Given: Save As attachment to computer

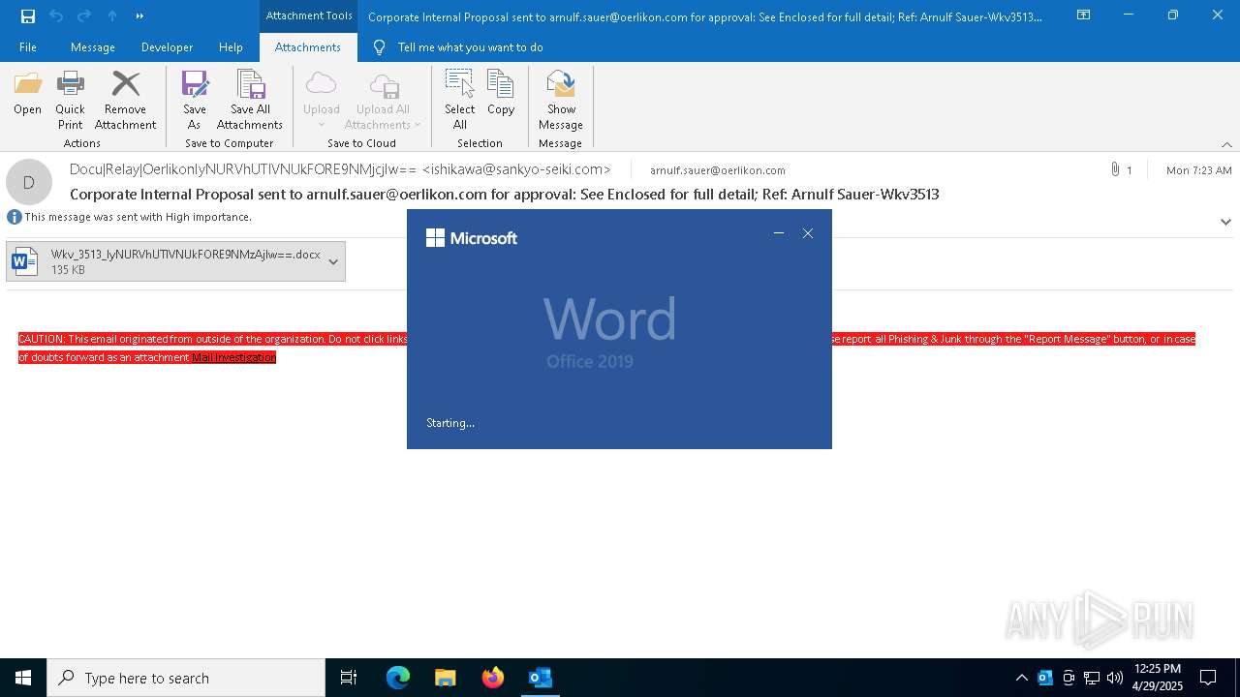Looking at the screenshot, I should (195, 100).
